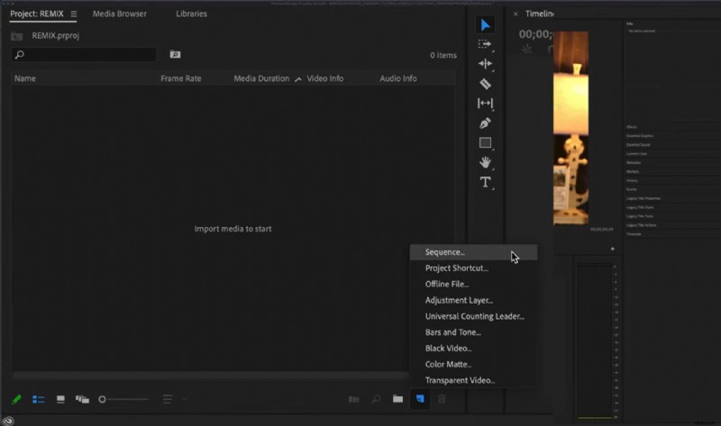Image resolution: width=721 pixels, height=426 pixels.
Task: Toggle project writable pencil icon
Action: (x=16, y=399)
